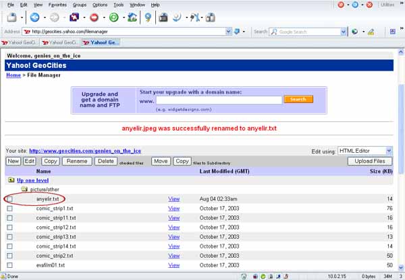Click the tools wrench icon in toolbar

click(x=195, y=17)
